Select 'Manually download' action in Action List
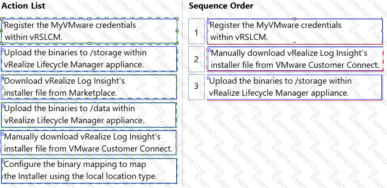387x188 pixels. coord(89,143)
